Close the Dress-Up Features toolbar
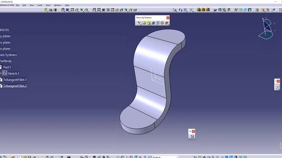 [x=168, y=18]
